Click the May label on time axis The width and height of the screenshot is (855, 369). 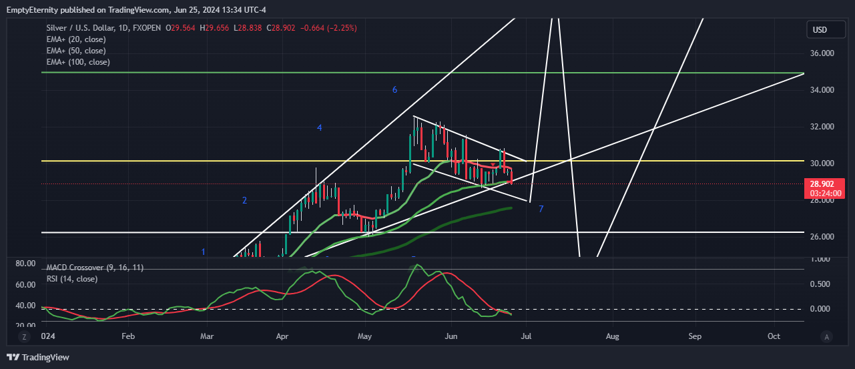[x=364, y=337]
